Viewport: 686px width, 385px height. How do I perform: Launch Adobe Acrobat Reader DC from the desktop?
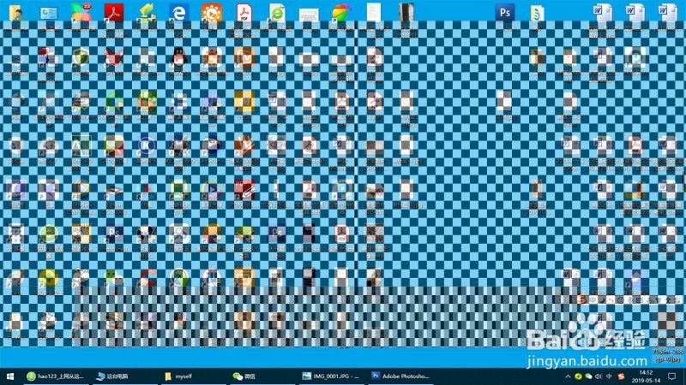[114, 13]
